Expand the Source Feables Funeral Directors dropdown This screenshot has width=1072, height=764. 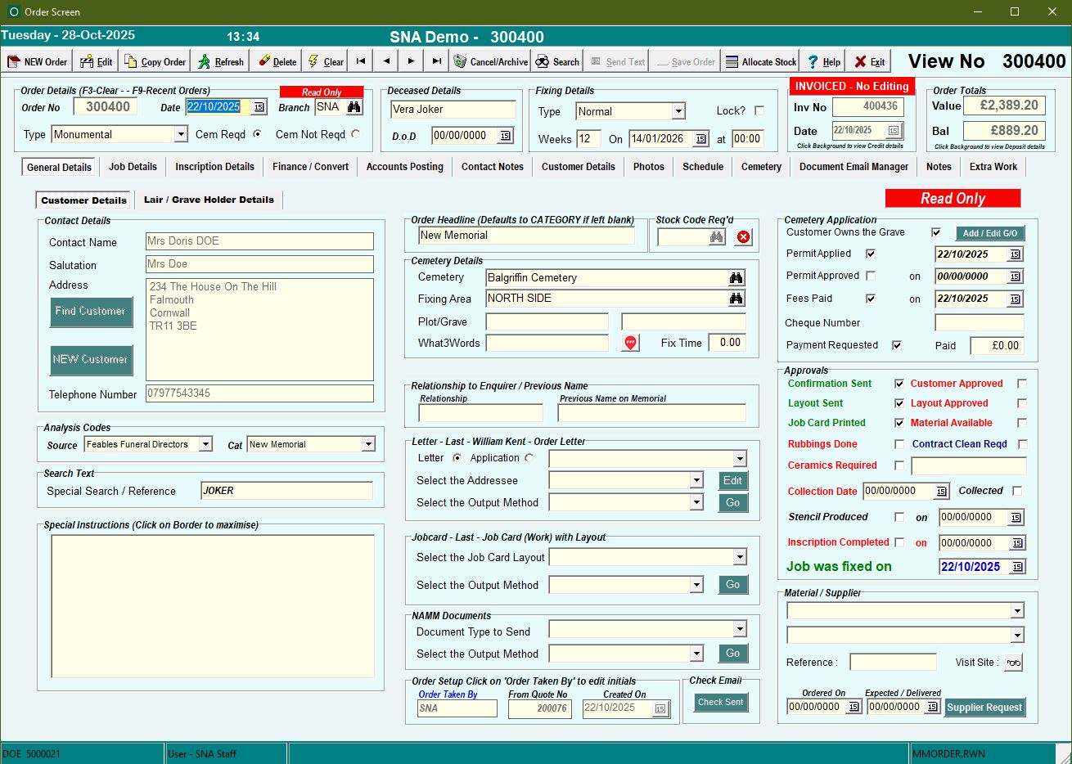[205, 444]
